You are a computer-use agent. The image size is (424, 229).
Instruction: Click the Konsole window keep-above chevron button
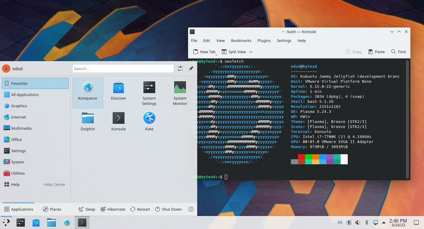pyautogui.click(x=399, y=32)
